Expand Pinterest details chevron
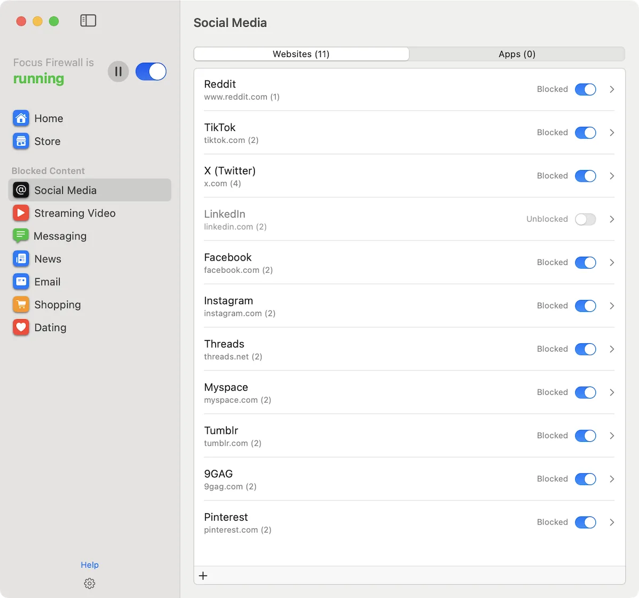The image size is (639, 598). [612, 522]
